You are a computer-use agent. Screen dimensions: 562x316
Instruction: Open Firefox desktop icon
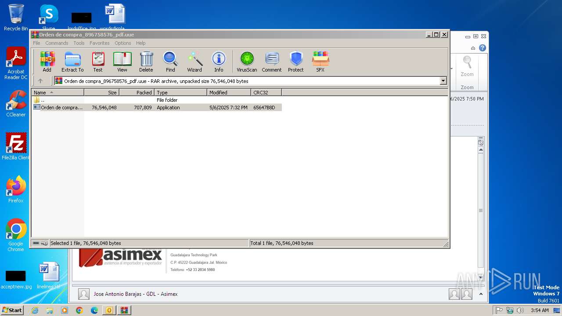click(x=16, y=190)
